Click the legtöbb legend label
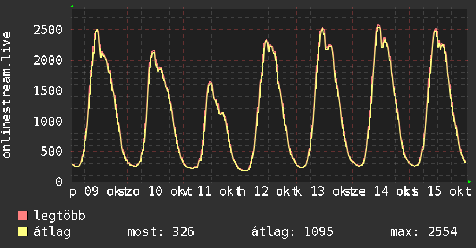This screenshot has width=476, height=248. click(x=59, y=216)
